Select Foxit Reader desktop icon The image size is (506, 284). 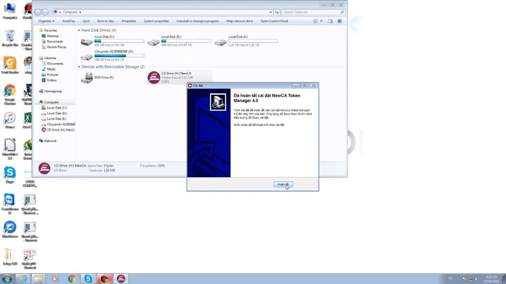10,66
